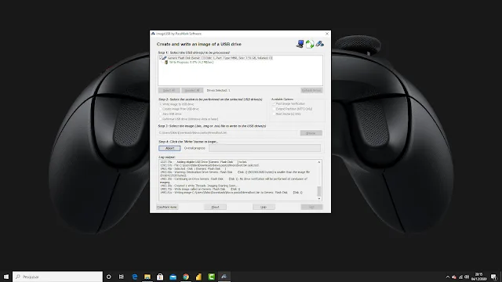Click the About button
Viewport: 502px width, 282px height.
coord(215,207)
